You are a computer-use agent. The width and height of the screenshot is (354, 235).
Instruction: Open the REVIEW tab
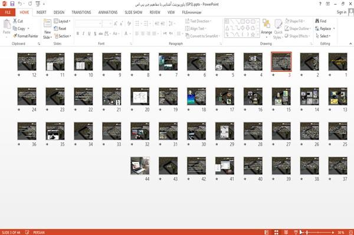coord(155,12)
